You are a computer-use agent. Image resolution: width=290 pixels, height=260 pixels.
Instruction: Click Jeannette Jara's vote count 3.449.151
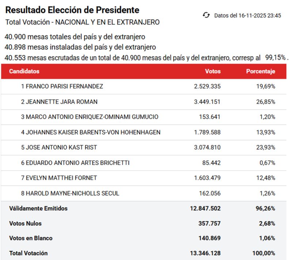point(207,102)
